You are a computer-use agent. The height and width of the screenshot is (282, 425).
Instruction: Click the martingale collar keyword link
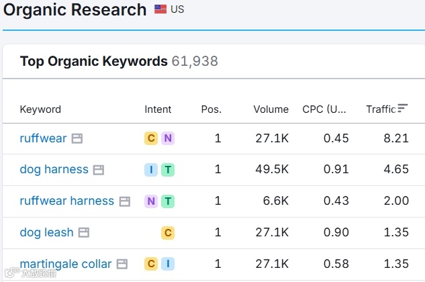tap(66, 264)
